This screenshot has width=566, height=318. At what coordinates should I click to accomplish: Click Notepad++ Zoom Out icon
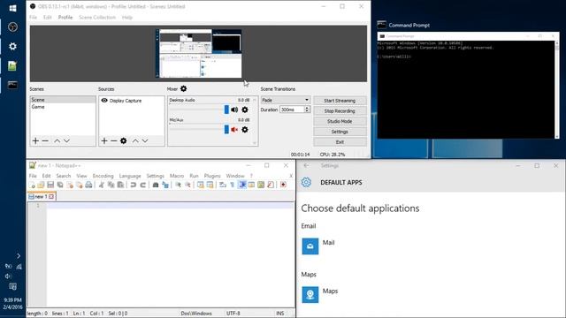pos(187,185)
